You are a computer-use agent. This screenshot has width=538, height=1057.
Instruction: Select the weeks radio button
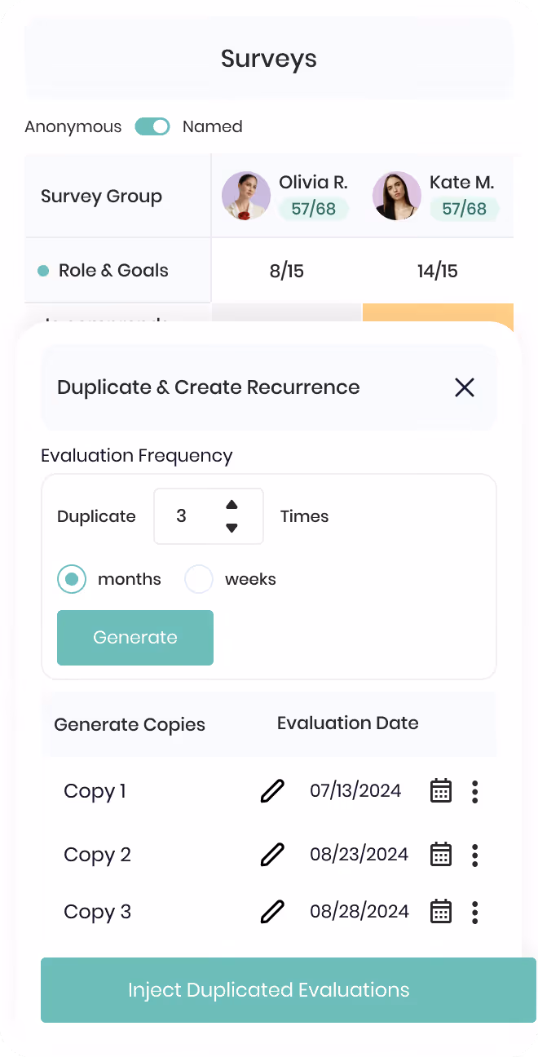199,579
